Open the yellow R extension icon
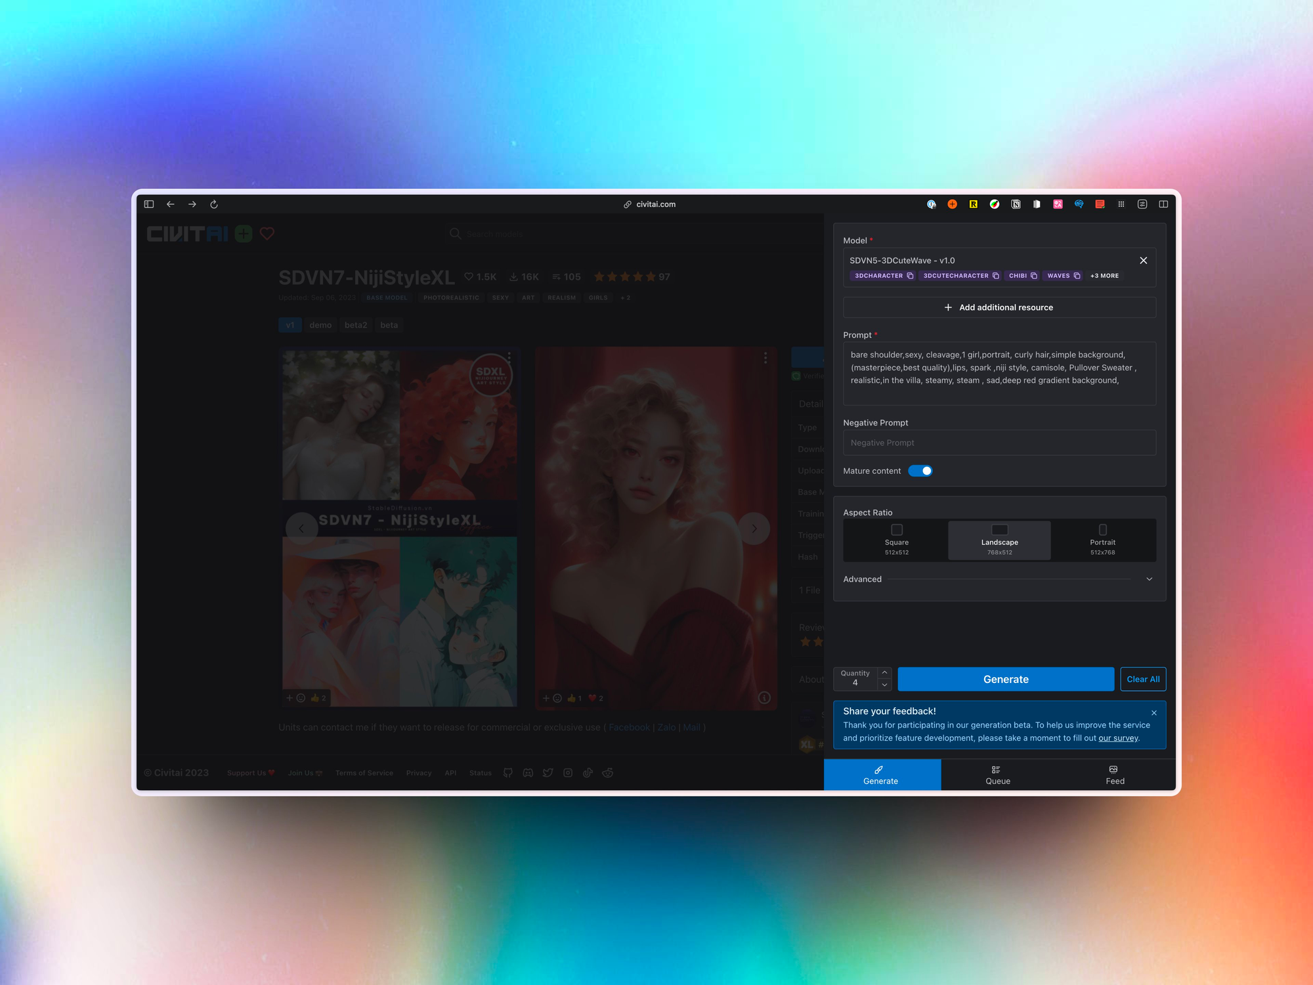The height and width of the screenshot is (985, 1313). [x=974, y=204]
